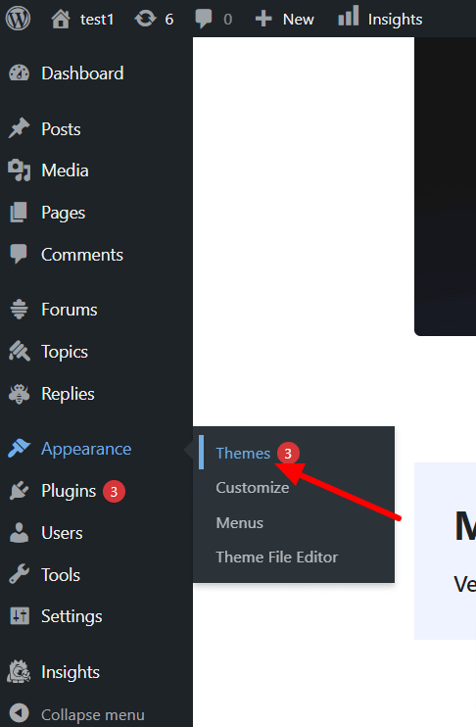Viewport: 476px width, 727px height.
Task: Click the Replies bee icon
Action: pos(19,394)
